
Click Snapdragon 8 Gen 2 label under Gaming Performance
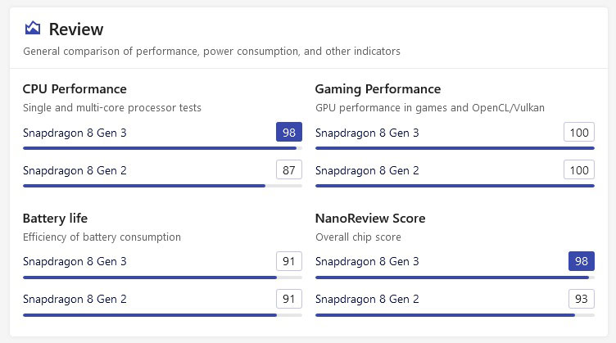coord(367,170)
